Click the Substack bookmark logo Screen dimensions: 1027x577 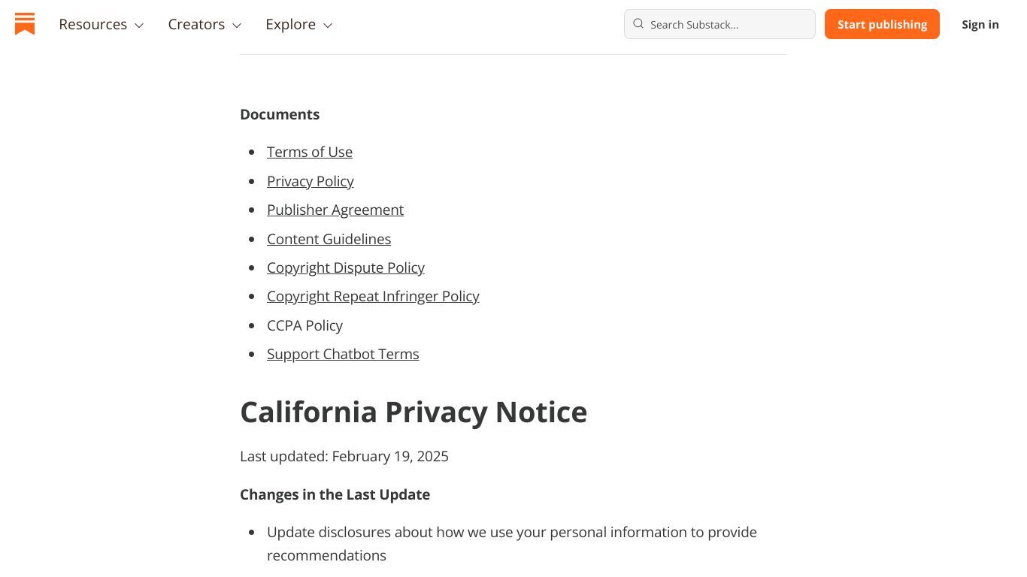coord(25,24)
